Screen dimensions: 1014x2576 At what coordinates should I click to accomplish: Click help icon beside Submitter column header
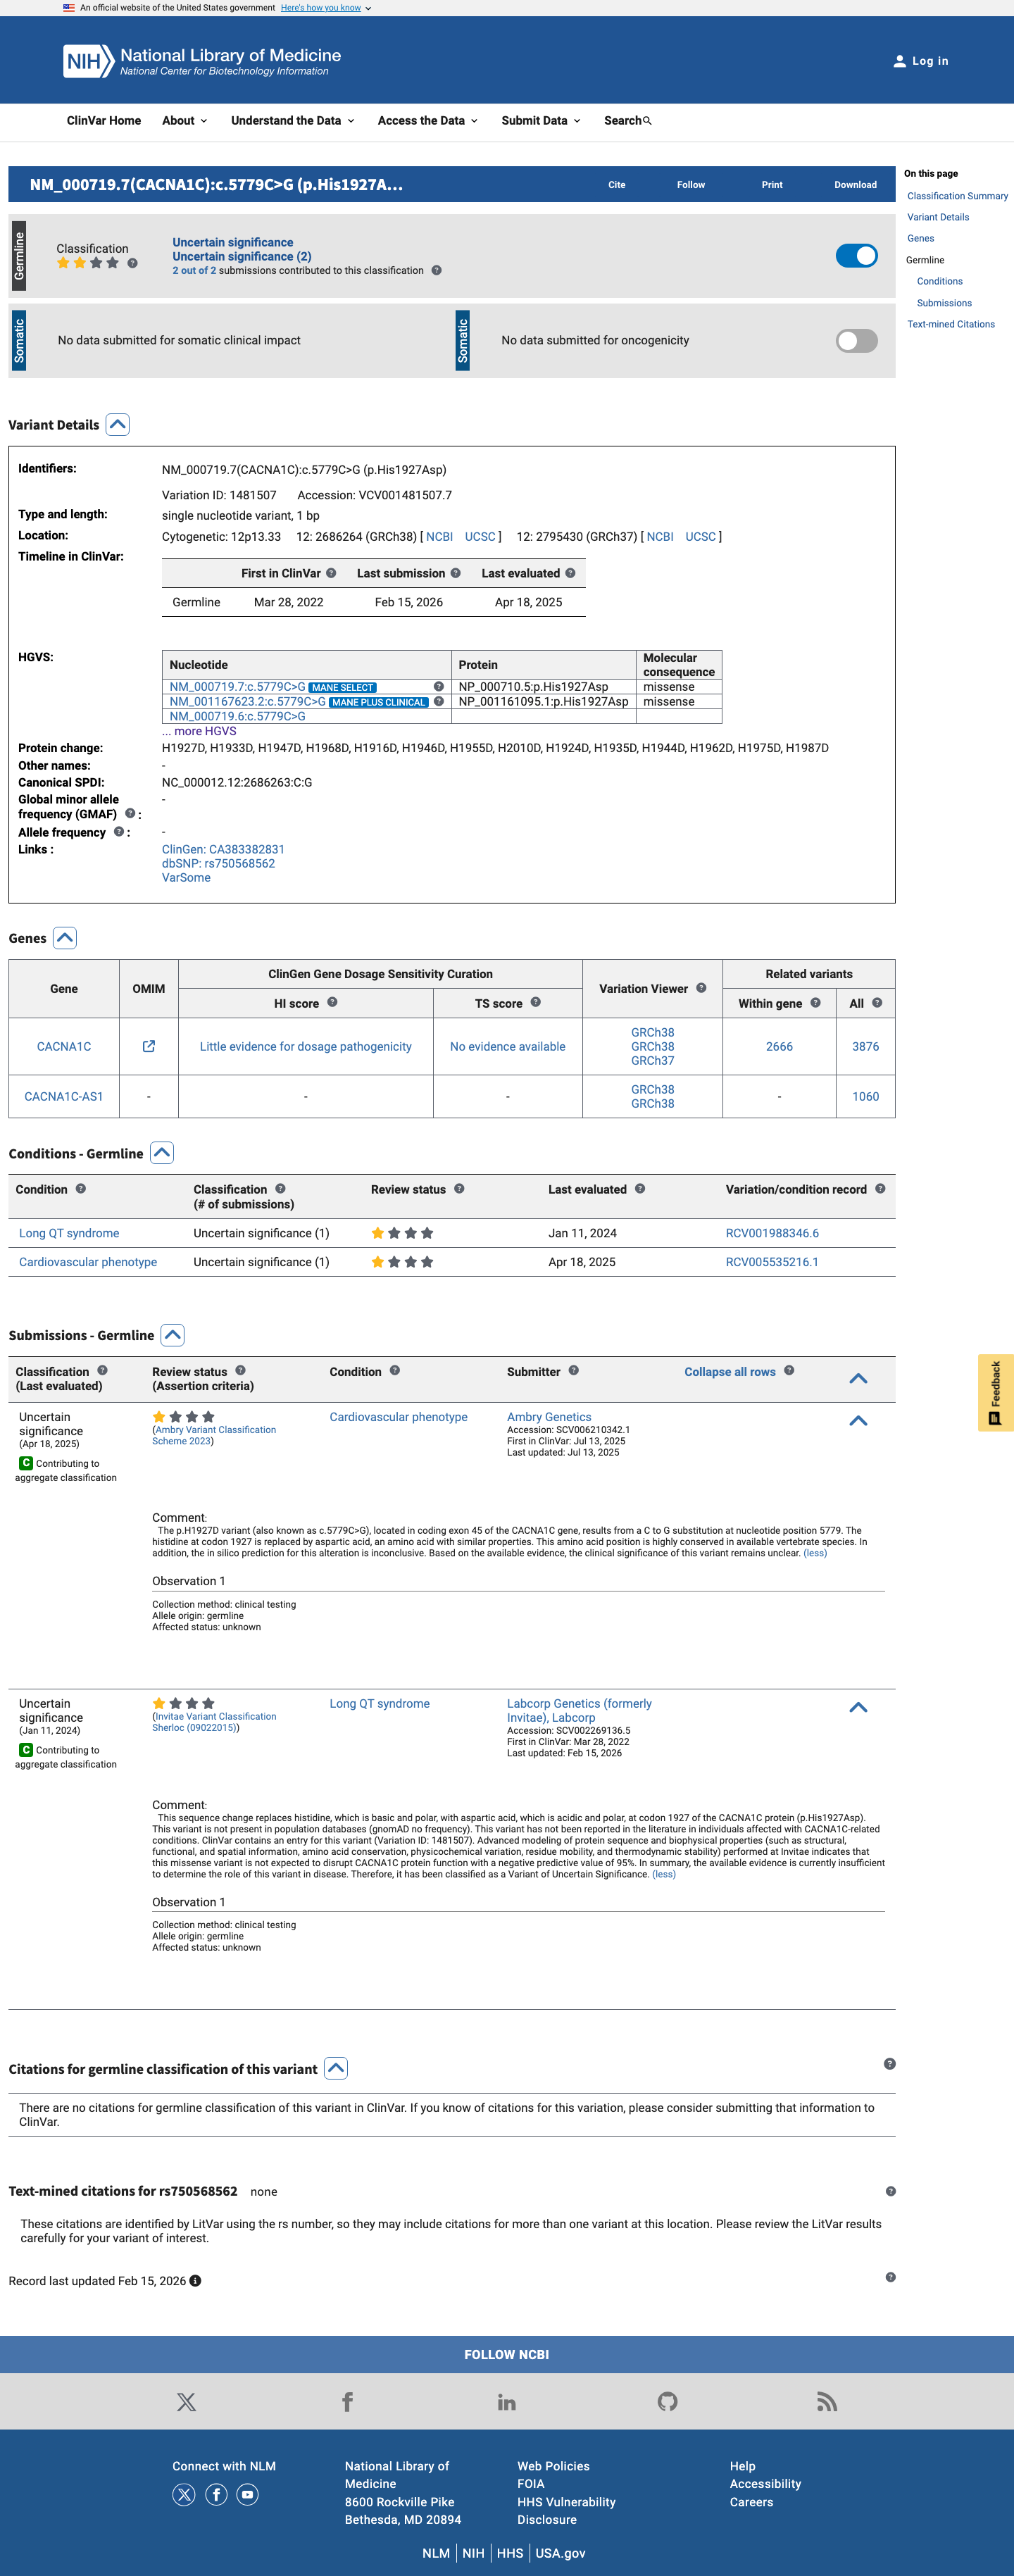click(x=573, y=1370)
